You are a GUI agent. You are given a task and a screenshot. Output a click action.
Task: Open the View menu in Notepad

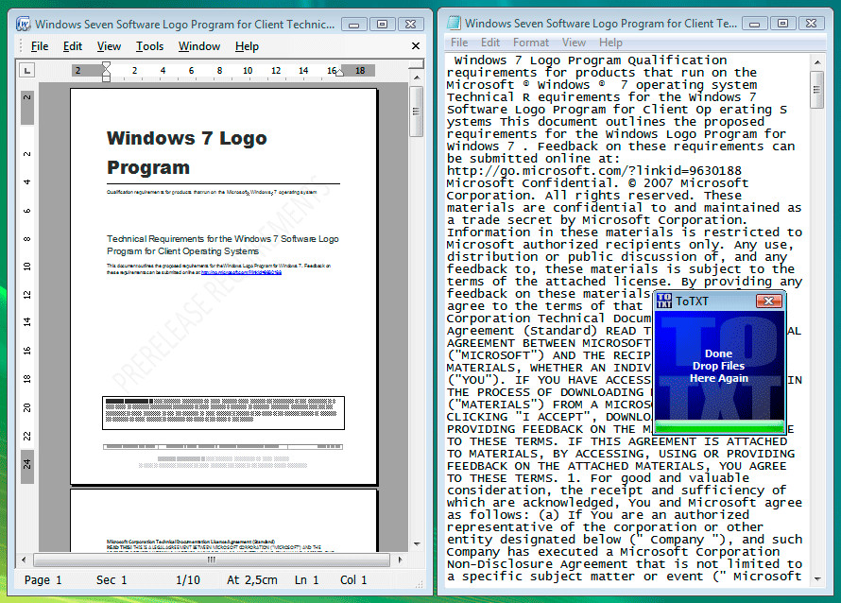tap(574, 43)
